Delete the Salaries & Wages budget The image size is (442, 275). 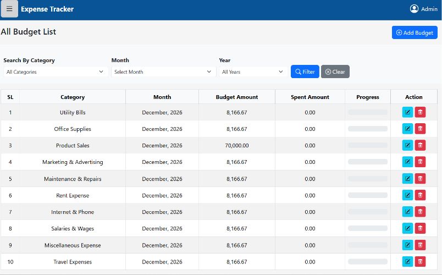pos(420,228)
